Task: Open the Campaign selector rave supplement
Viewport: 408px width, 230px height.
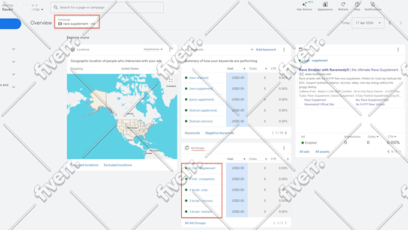Action: (x=77, y=22)
